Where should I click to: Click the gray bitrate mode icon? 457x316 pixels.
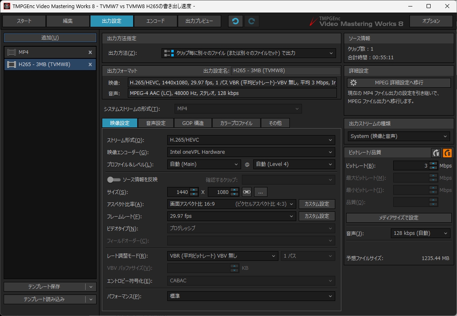point(436,153)
